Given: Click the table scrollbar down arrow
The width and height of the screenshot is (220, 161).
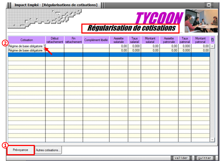Looking at the screenshot, I should pos(212,140).
